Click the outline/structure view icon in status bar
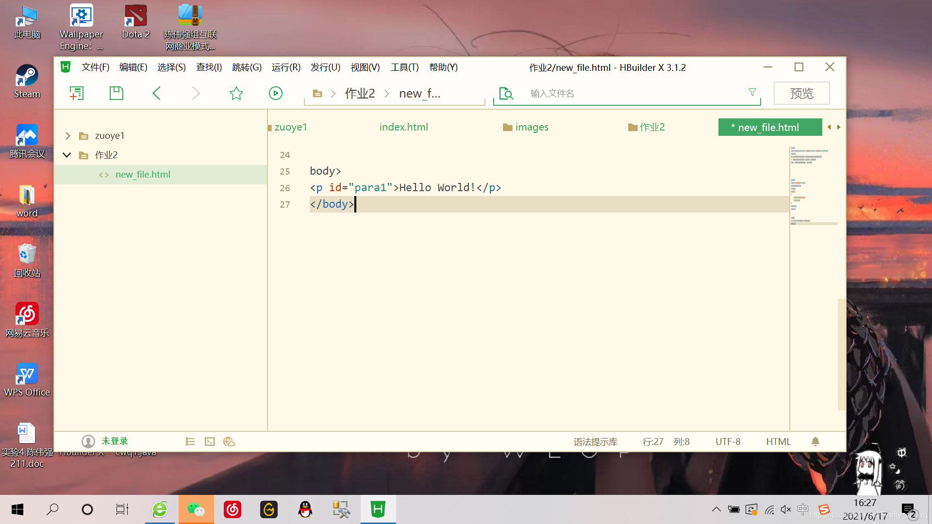The image size is (932, 524). pyautogui.click(x=189, y=442)
